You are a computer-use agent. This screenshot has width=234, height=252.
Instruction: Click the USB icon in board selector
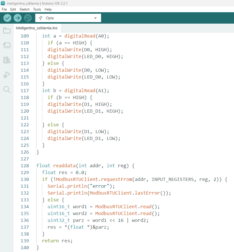[x=40, y=18]
